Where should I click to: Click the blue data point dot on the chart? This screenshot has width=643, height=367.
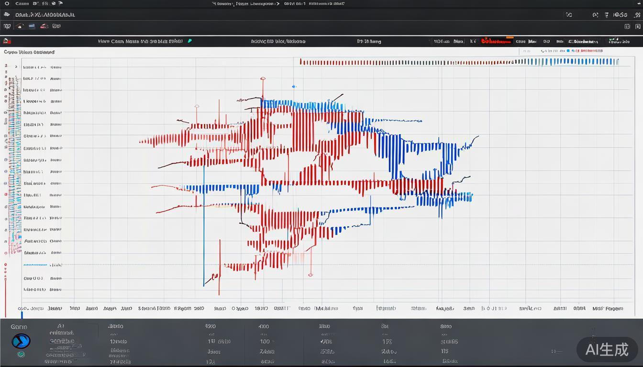pyautogui.click(x=294, y=86)
